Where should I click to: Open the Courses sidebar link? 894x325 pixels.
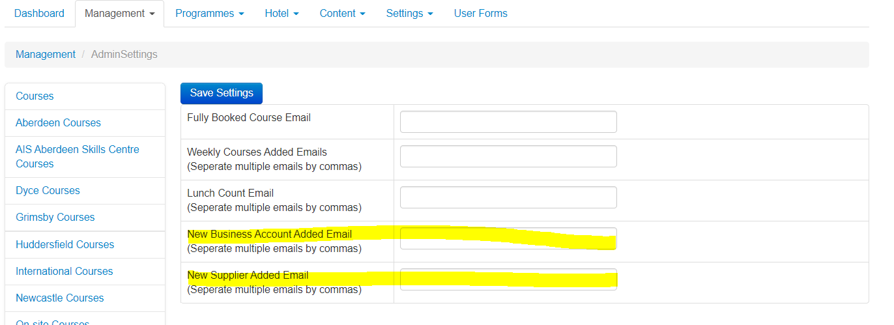(x=35, y=96)
